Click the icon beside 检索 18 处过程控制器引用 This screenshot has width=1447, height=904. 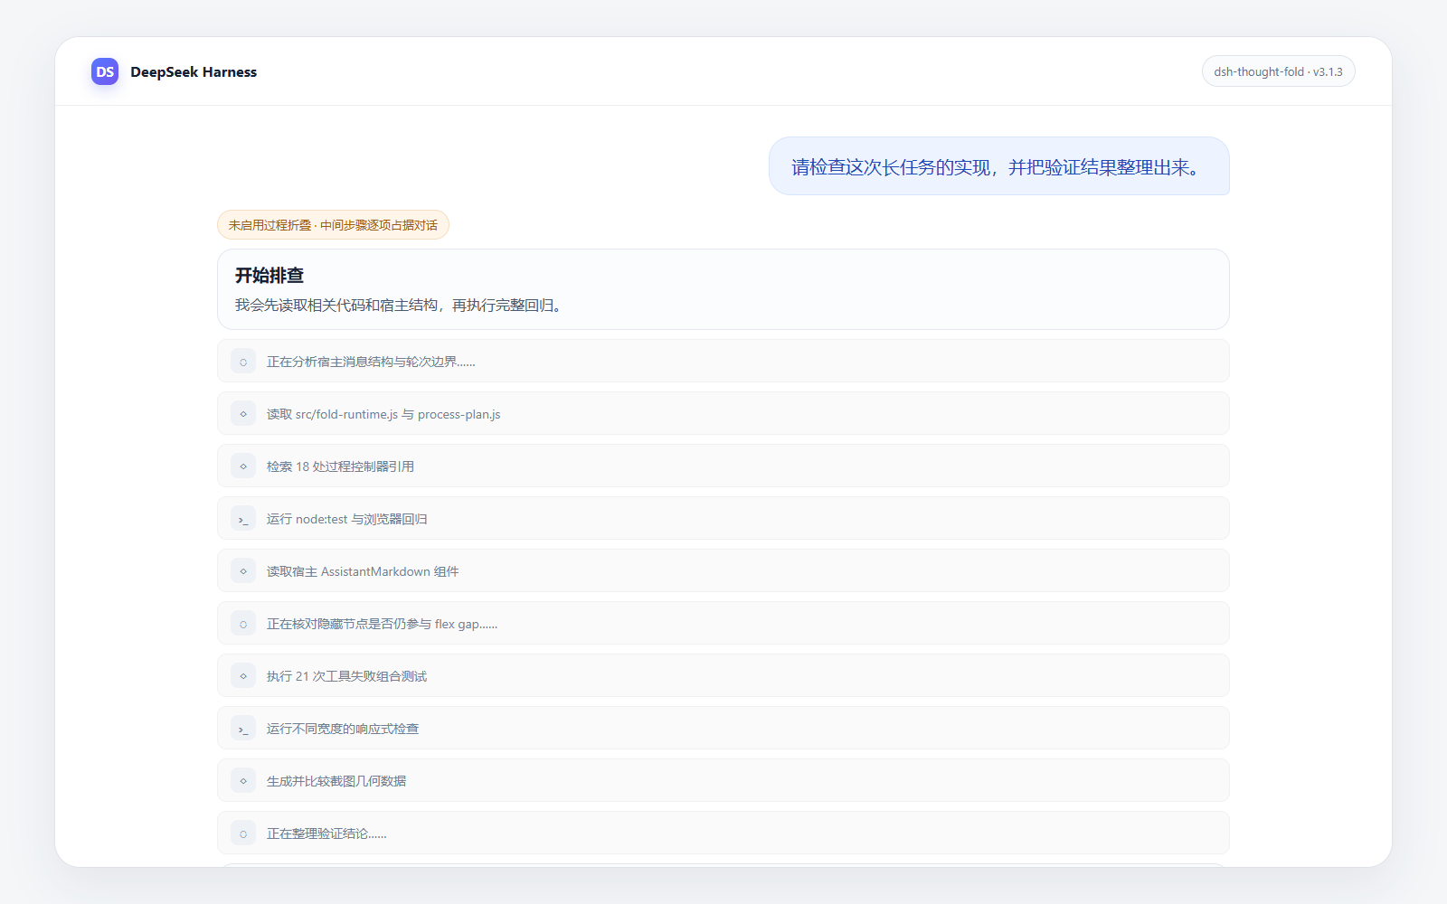(x=243, y=466)
